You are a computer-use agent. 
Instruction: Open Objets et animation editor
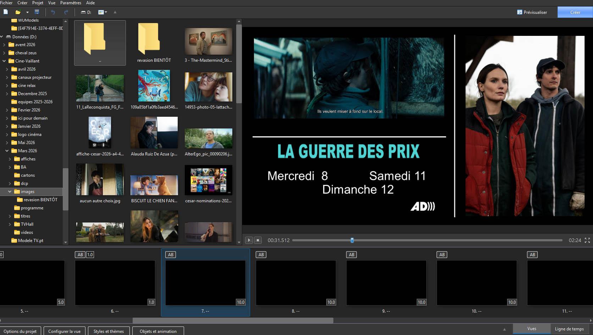[x=158, y=331]
